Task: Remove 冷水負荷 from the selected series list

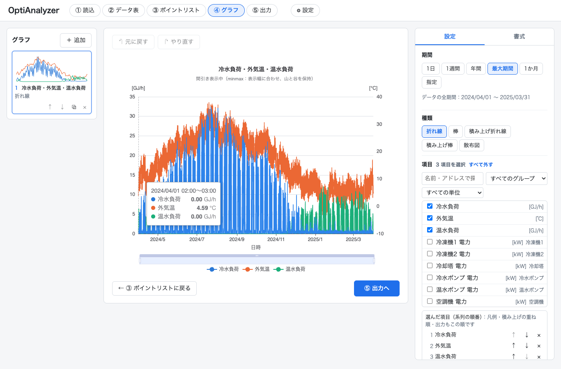Action: click(x=539, y=335)
